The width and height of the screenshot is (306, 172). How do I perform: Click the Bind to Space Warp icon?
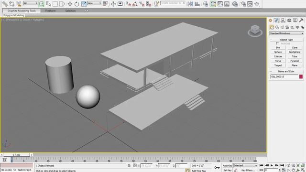pyautogui.click(x=19, y=4)
